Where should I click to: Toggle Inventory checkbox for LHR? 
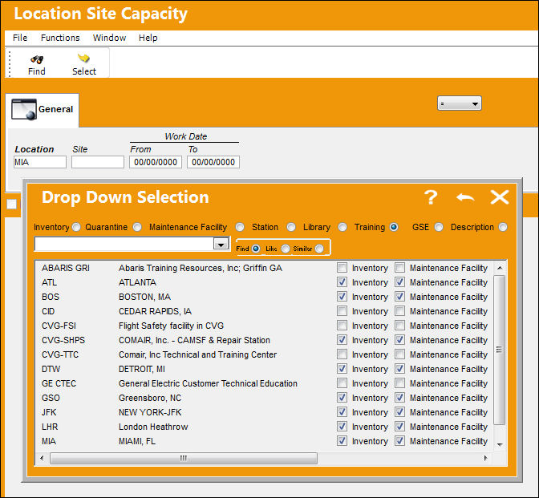[342, 426]
